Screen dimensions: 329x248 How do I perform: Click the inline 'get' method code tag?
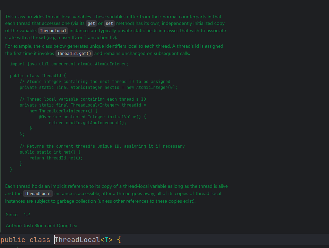coord(91,24)
